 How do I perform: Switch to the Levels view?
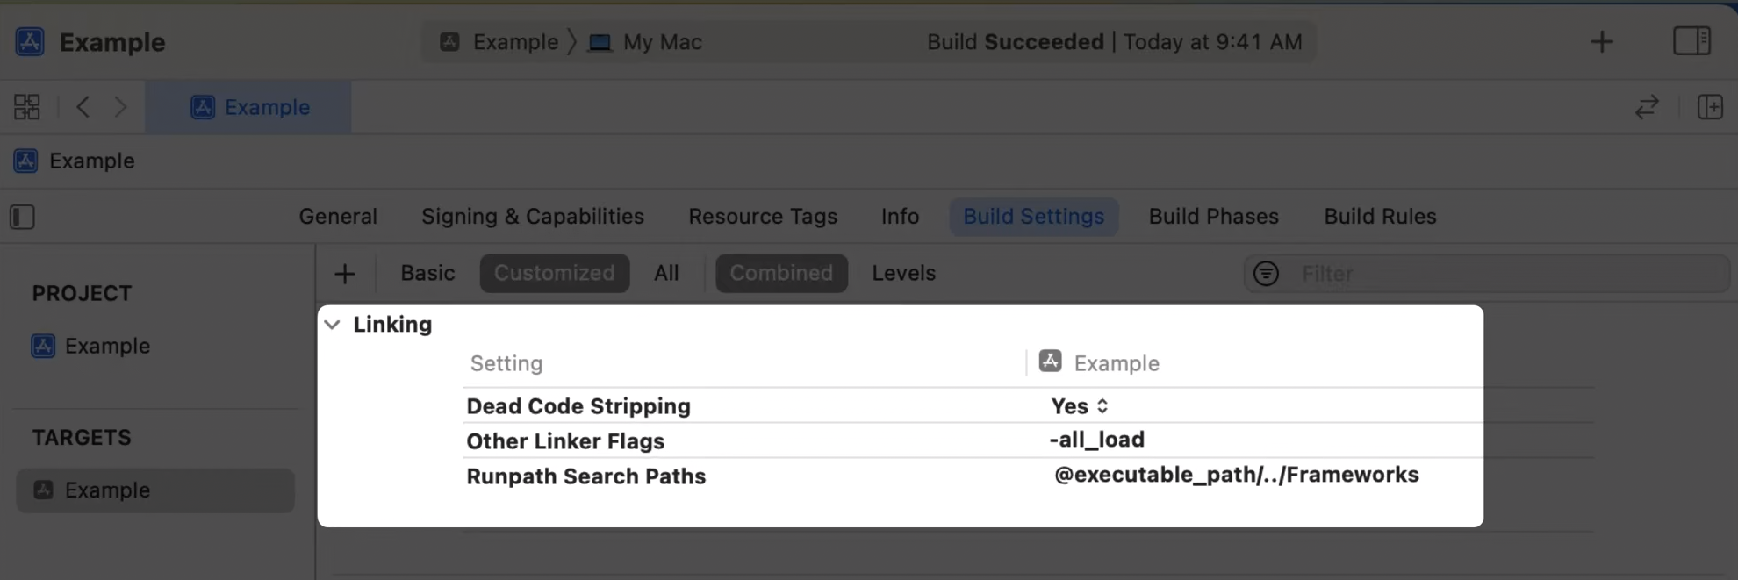pyautogui.click(x=903, y=273)
